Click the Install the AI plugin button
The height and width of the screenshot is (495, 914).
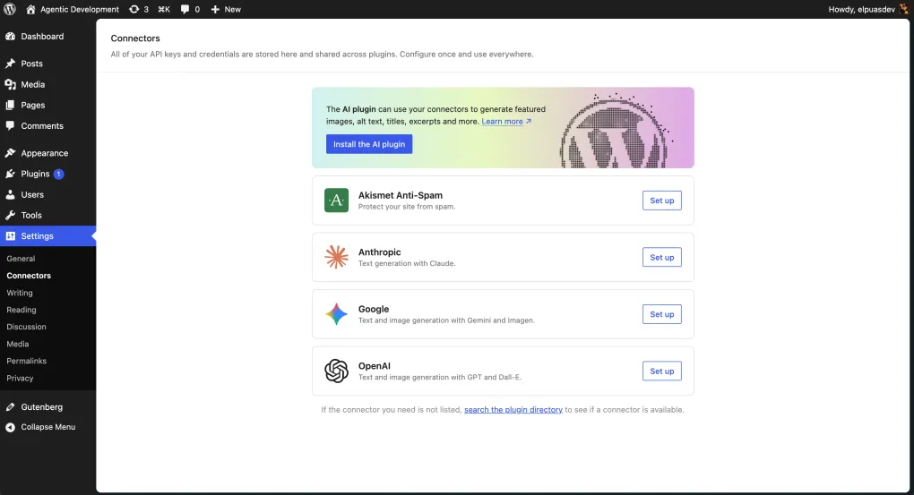(369, 144)
